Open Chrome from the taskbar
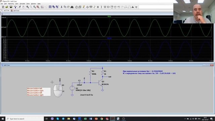Screen dimensions: 215x121 (x=101, y=119)
